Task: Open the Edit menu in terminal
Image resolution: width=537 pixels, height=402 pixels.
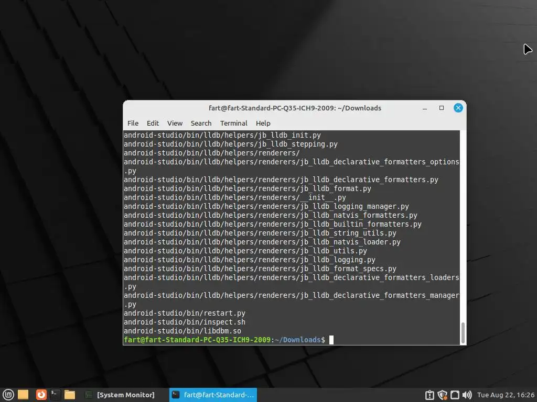Action: click(x=153, y=123)
